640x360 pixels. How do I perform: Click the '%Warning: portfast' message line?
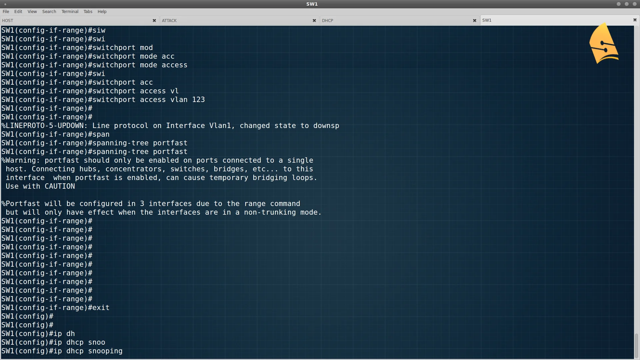click(x=157, y=160)
